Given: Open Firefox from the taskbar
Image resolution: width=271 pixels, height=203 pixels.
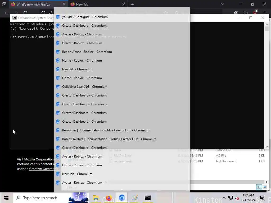Looking at the screenshot, I should [x=109, y=198].
